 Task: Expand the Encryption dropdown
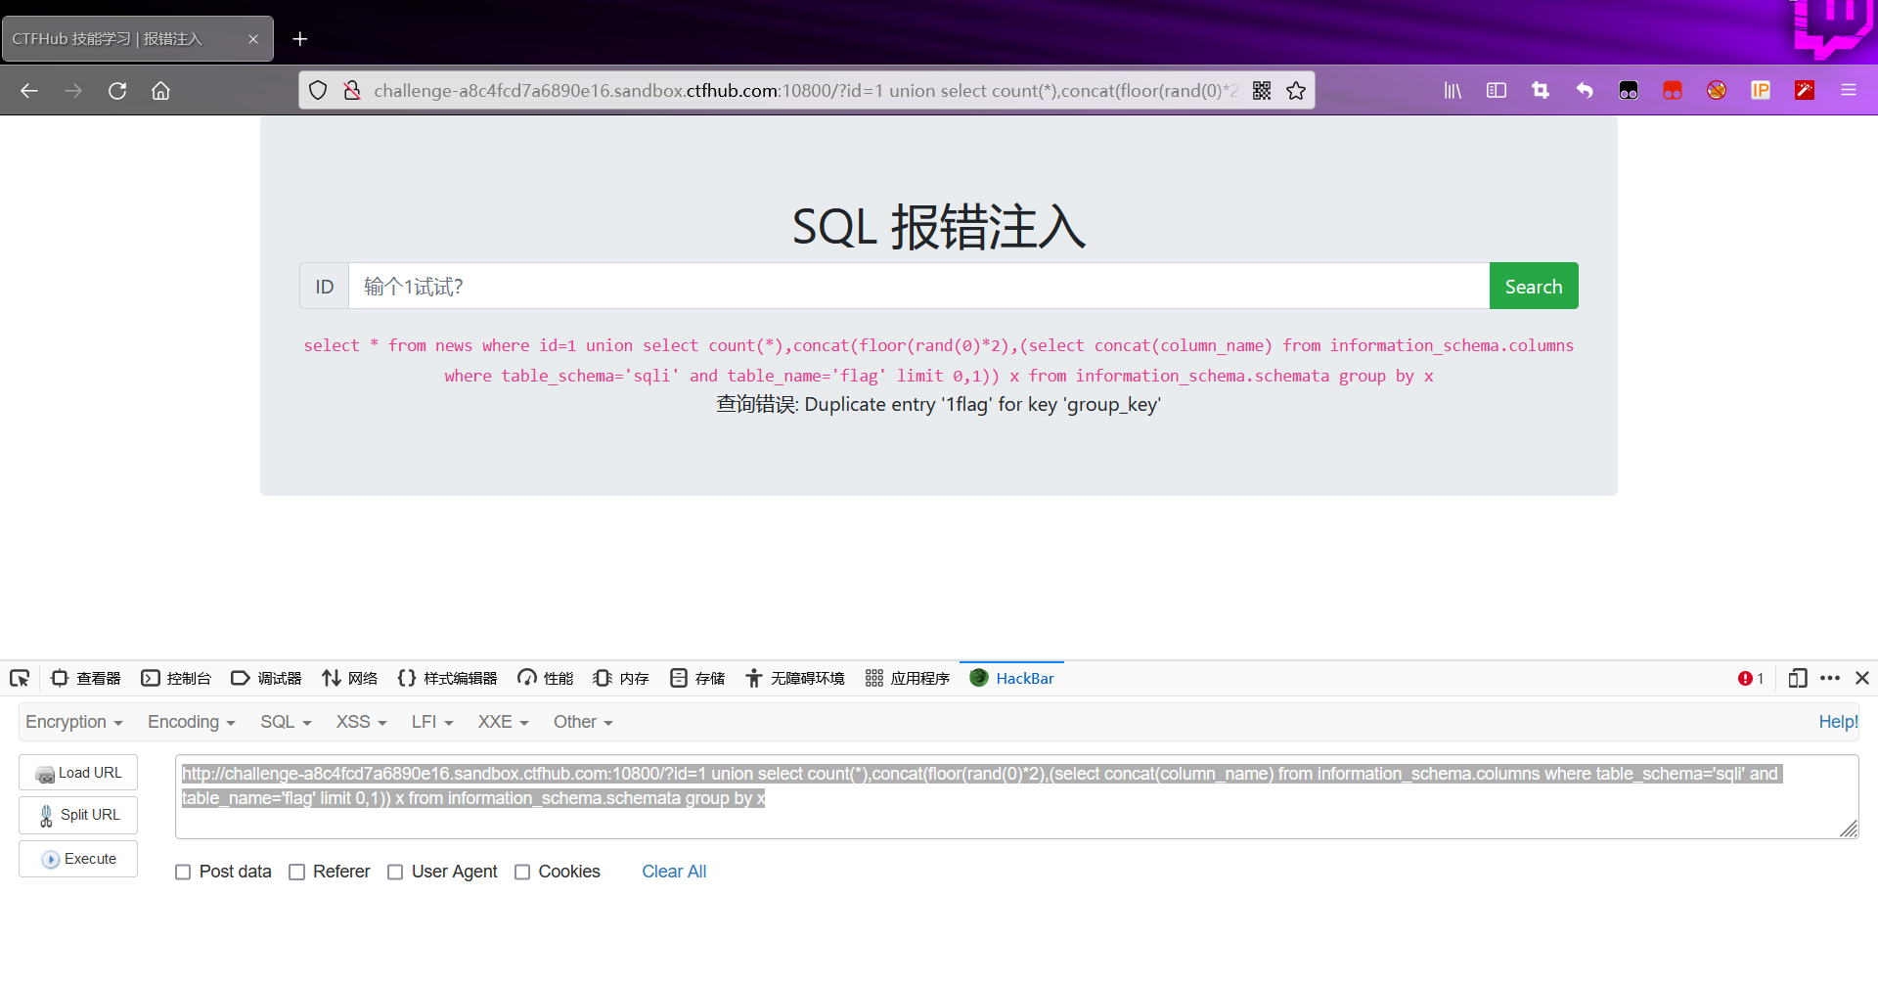pos(74,722)
